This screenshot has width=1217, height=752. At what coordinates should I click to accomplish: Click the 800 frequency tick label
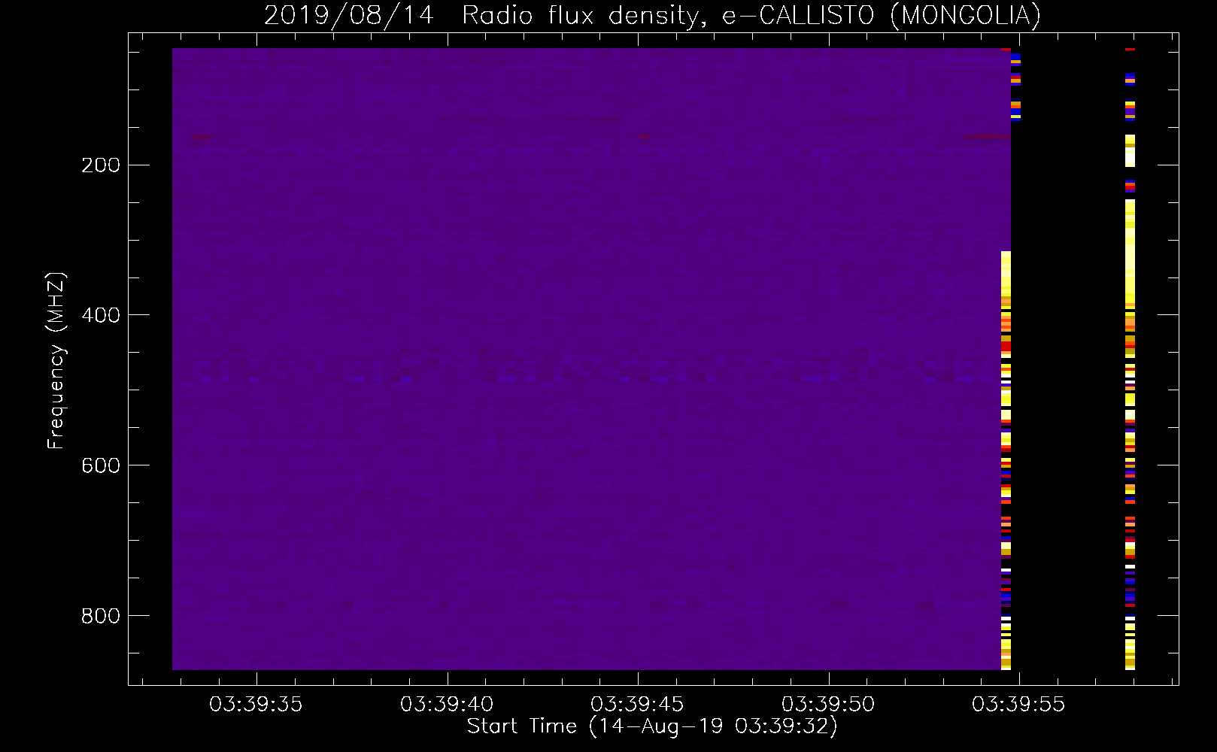pos(101,616)
